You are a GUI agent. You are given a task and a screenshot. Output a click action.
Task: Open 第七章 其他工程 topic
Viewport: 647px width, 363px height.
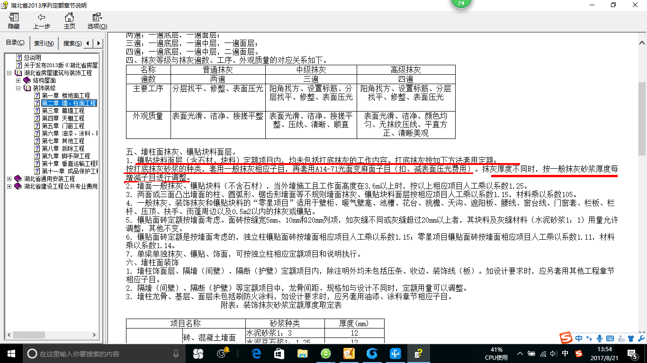click(x=63, y=141)
